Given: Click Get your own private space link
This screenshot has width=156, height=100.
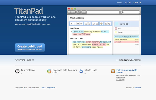Looking at the screenshot, I should coord(127,71).
